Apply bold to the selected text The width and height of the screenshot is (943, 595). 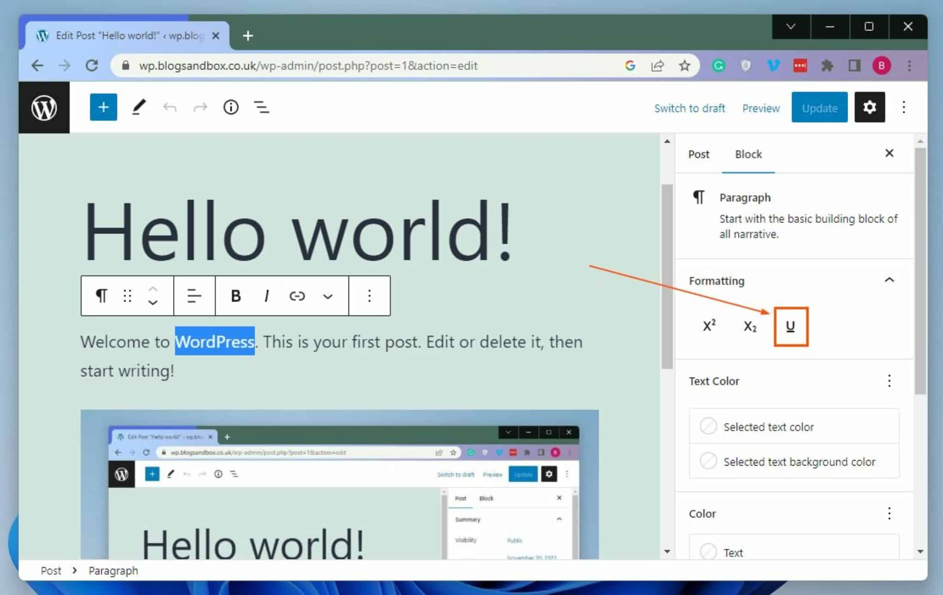235,296
